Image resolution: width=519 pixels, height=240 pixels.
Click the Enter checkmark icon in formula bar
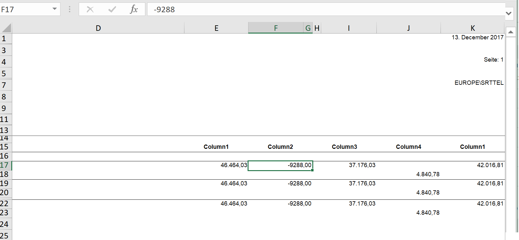tap(112, 9)
